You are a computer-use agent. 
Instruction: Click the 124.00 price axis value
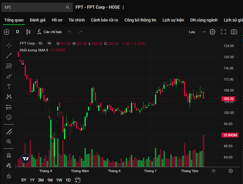point(229,46)
